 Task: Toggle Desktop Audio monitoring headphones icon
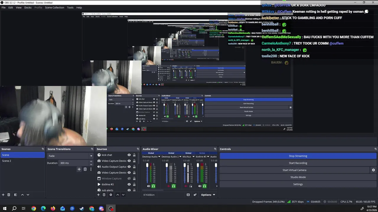click(x=153, y=186)
